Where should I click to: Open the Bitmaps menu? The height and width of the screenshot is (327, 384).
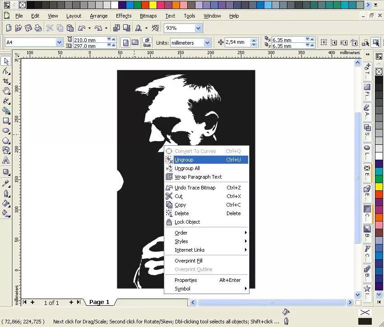148,15
